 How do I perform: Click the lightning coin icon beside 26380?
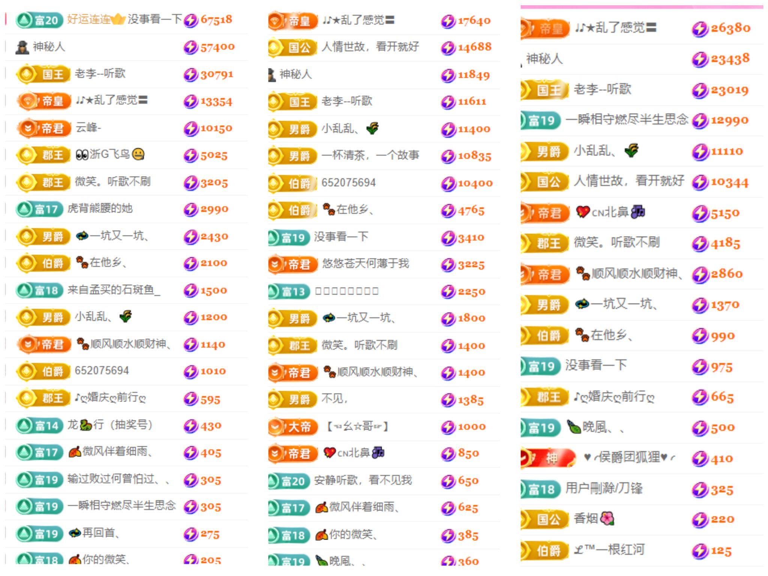700,29
